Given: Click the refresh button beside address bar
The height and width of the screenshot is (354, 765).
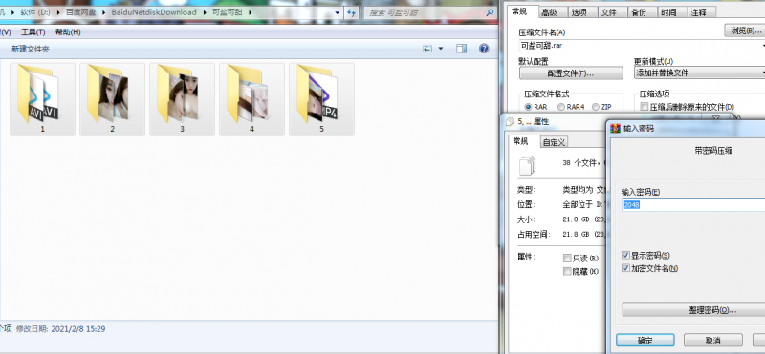Looking at the screenshot, I should 351,13.
